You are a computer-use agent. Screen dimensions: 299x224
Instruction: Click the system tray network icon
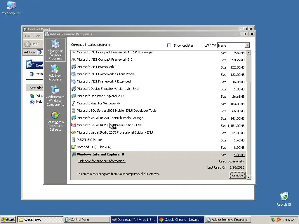point(273,220)
